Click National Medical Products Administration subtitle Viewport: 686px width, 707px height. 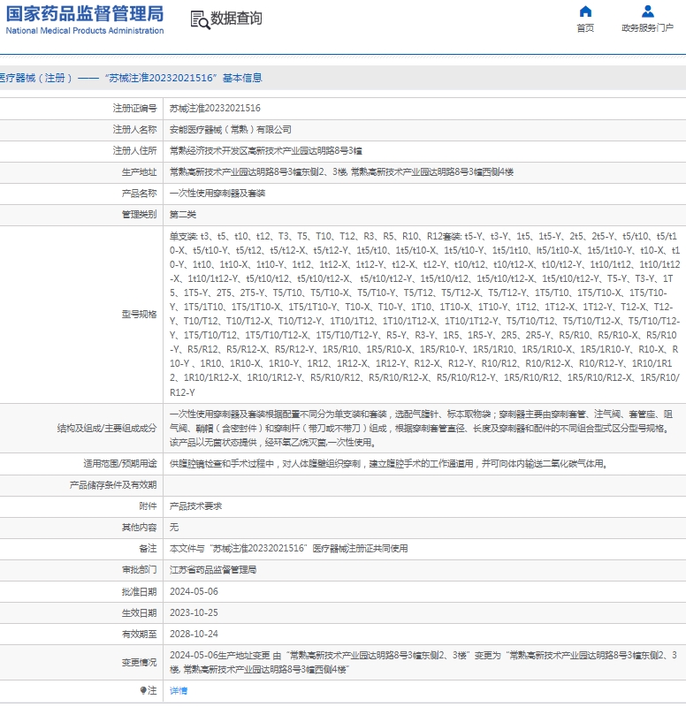(x=85, y=31)
